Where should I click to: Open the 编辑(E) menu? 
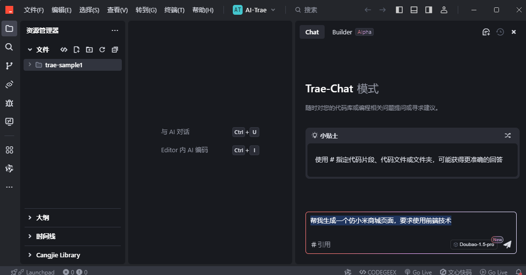click(61, 10)
